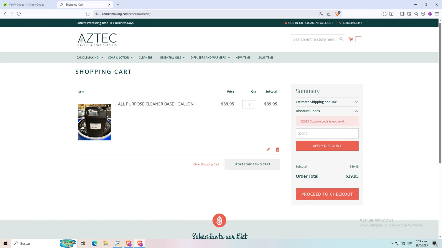Open notification center icon in tray
The height and width of the screenshot is (248, 442).
tap(435, 243)
